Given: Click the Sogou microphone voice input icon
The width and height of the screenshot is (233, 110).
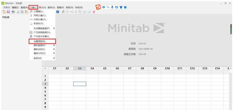Looking at the screenshot, I should [x=112, y=7].
